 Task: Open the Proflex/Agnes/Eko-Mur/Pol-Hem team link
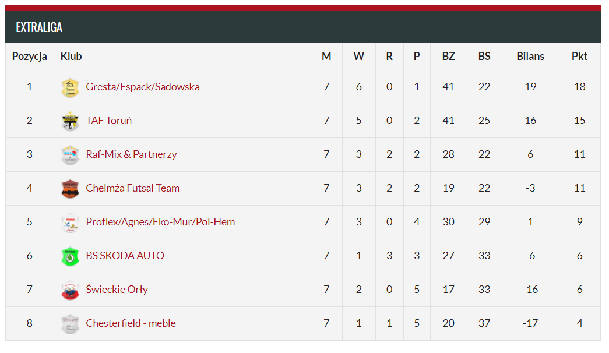coord(160,222)
